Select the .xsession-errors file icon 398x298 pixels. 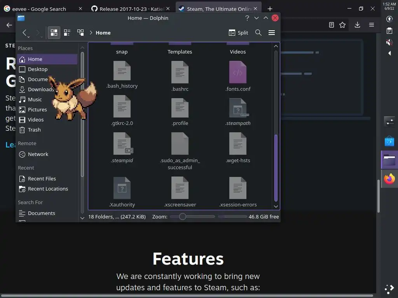[x=238, y=188]
